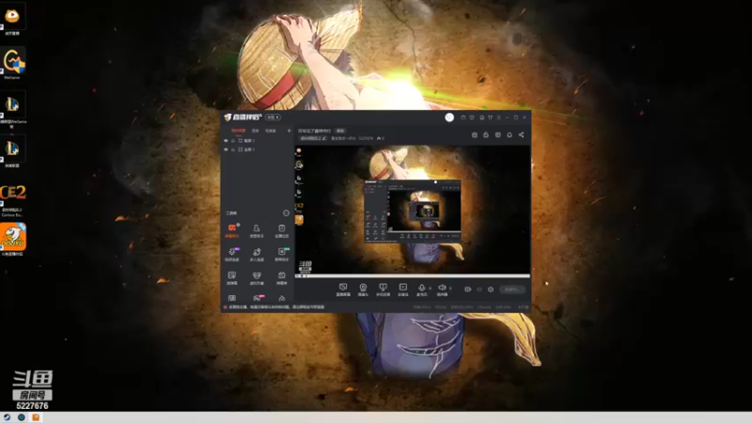Switch to the third scene tab
Screen dimensions: 752x423
(x=271, y=131)
